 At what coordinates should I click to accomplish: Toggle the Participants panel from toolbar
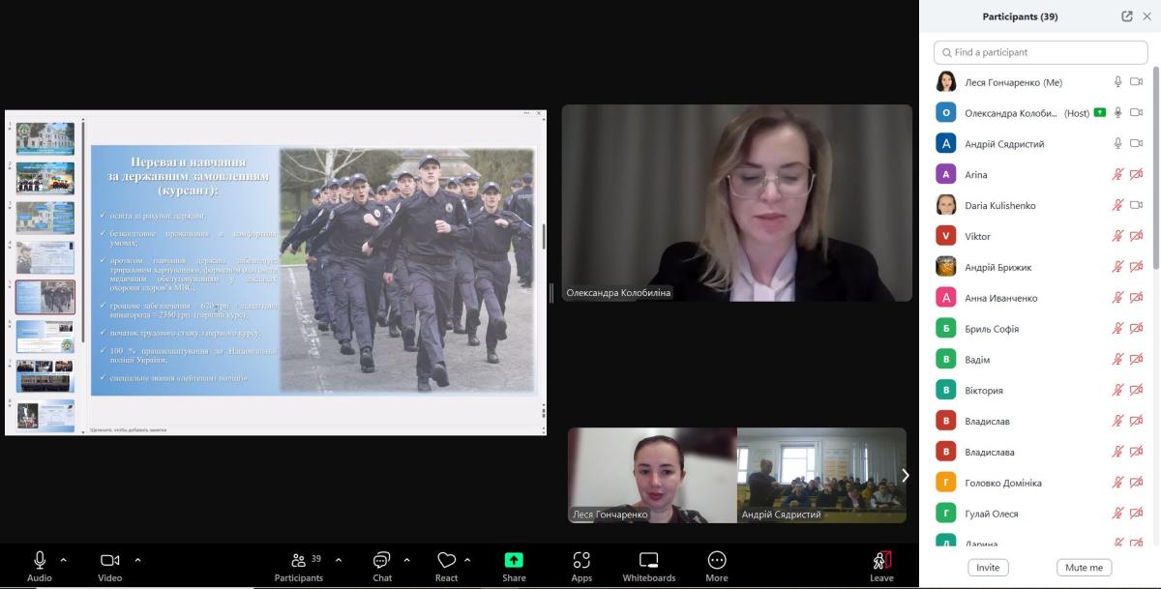point(299,566)
